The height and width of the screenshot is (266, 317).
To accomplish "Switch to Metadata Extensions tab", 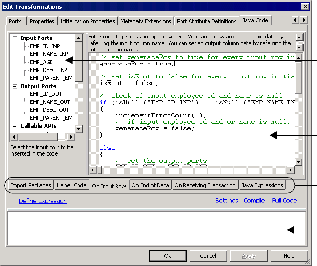I will coord(146,21).
